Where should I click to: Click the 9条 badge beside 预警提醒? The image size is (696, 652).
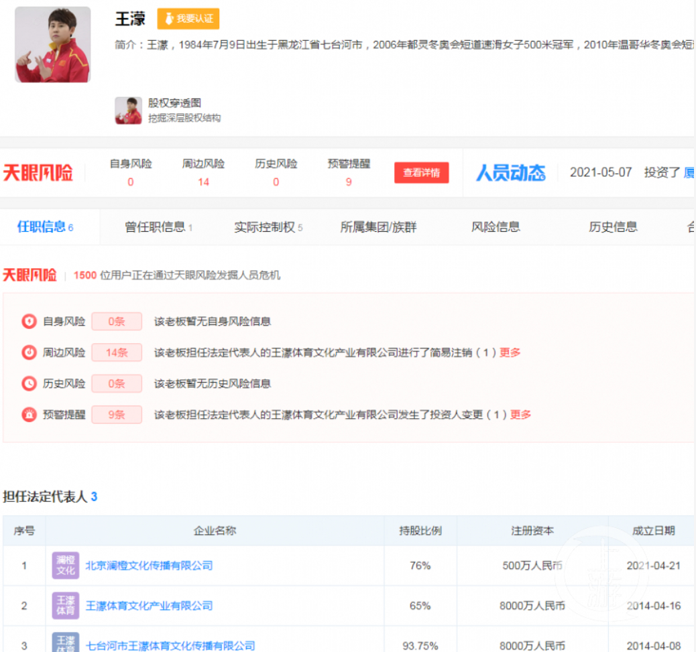[117, 414]
